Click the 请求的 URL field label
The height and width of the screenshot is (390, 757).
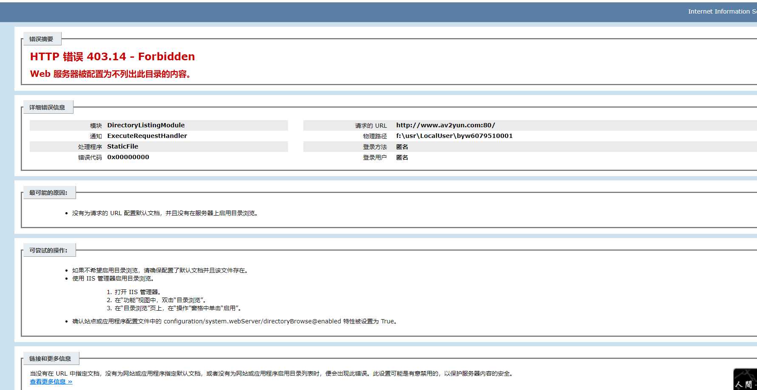pyautogui.click(x=371, y=126)
